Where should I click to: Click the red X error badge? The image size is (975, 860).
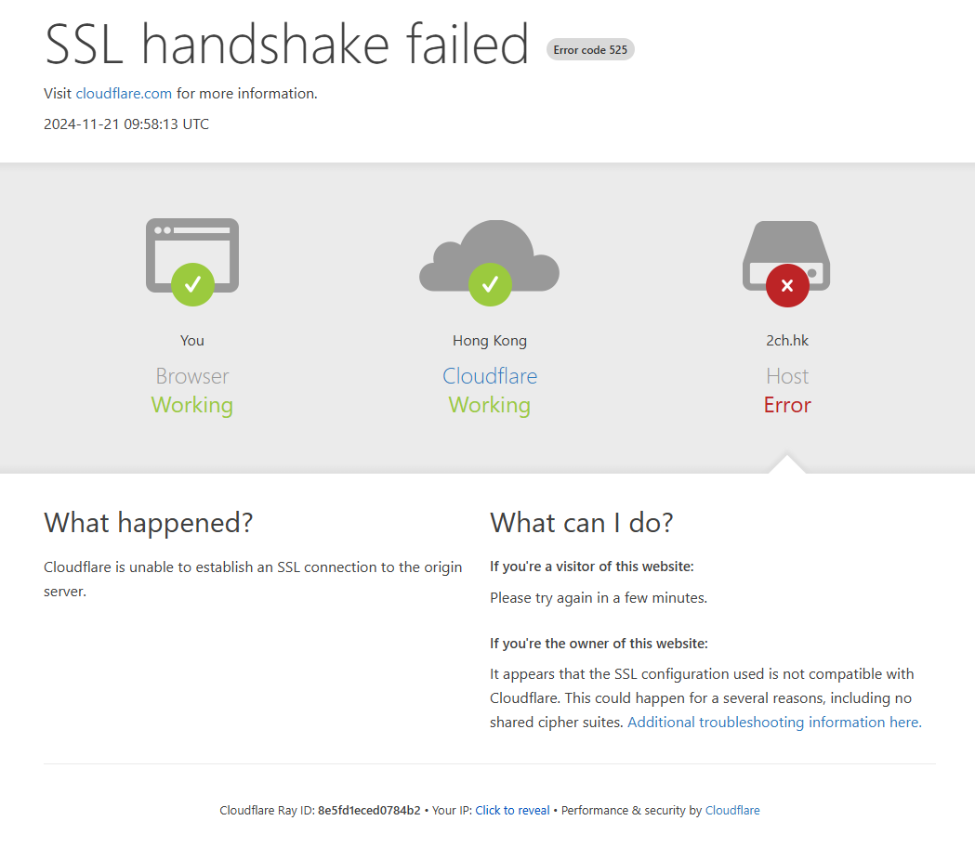click(787, 285)
